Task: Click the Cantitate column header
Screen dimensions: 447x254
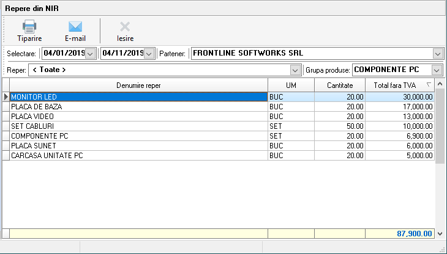Action: [x=339, y=85]
